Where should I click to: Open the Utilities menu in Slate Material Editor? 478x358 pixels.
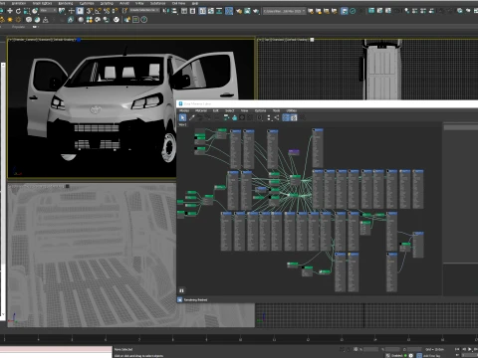pos(291,110)
